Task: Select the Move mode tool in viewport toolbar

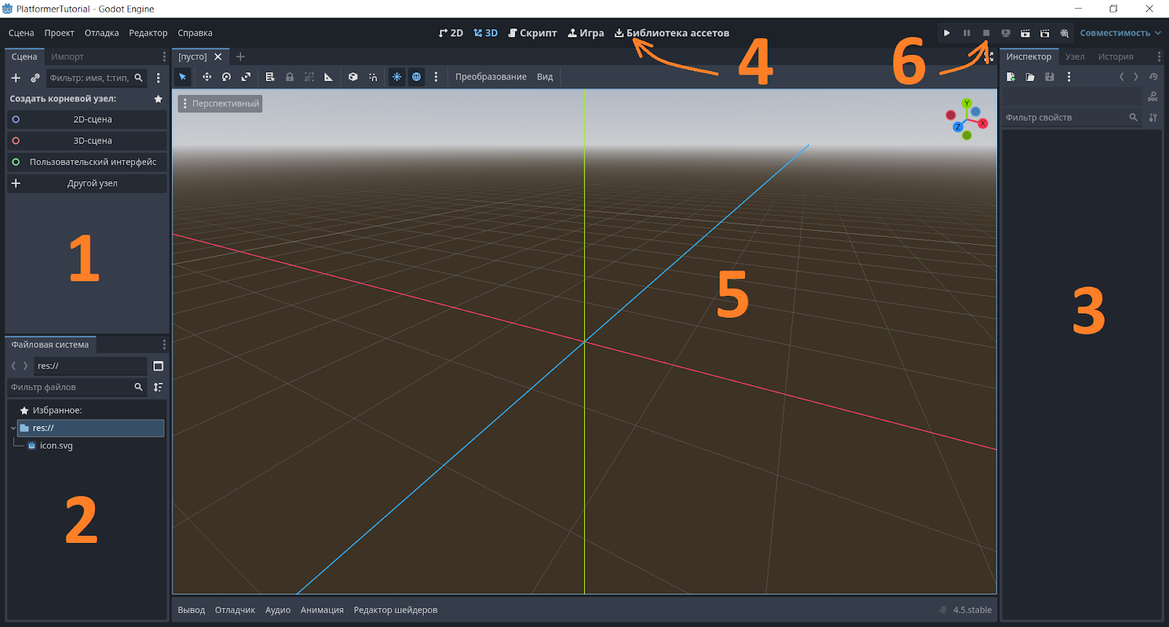Action: coord(207,77)
